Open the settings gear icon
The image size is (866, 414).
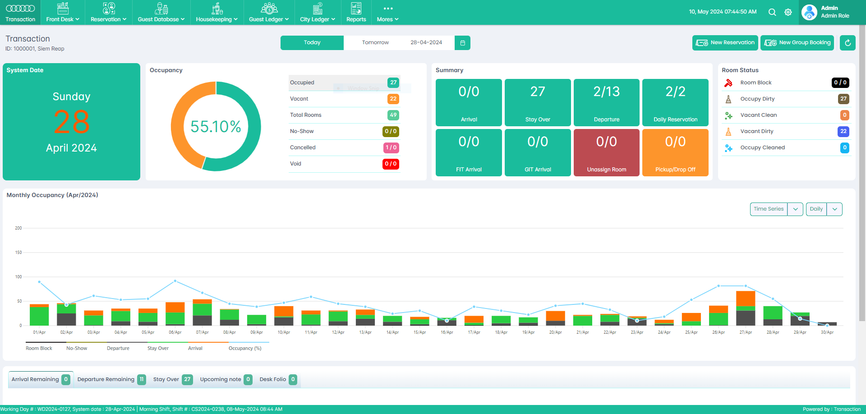coord(788,12)
